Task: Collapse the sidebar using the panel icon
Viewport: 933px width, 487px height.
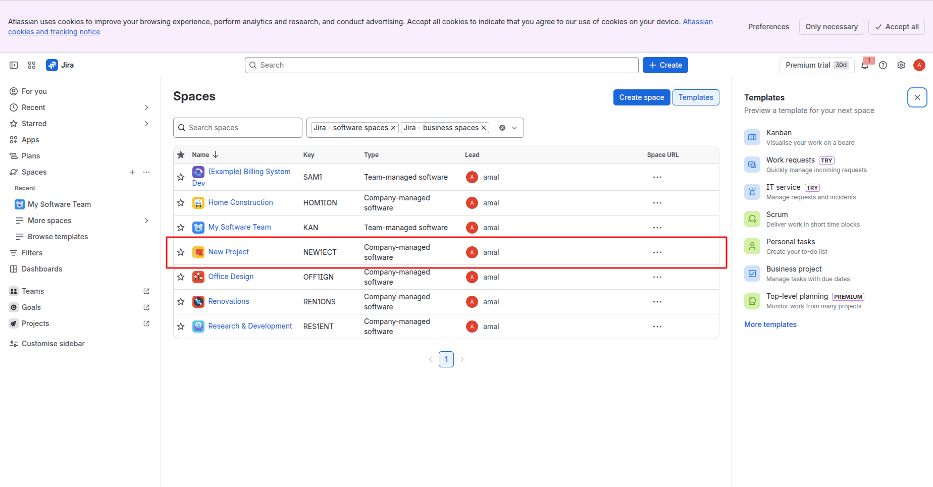Action: click(x=14, y=65)
